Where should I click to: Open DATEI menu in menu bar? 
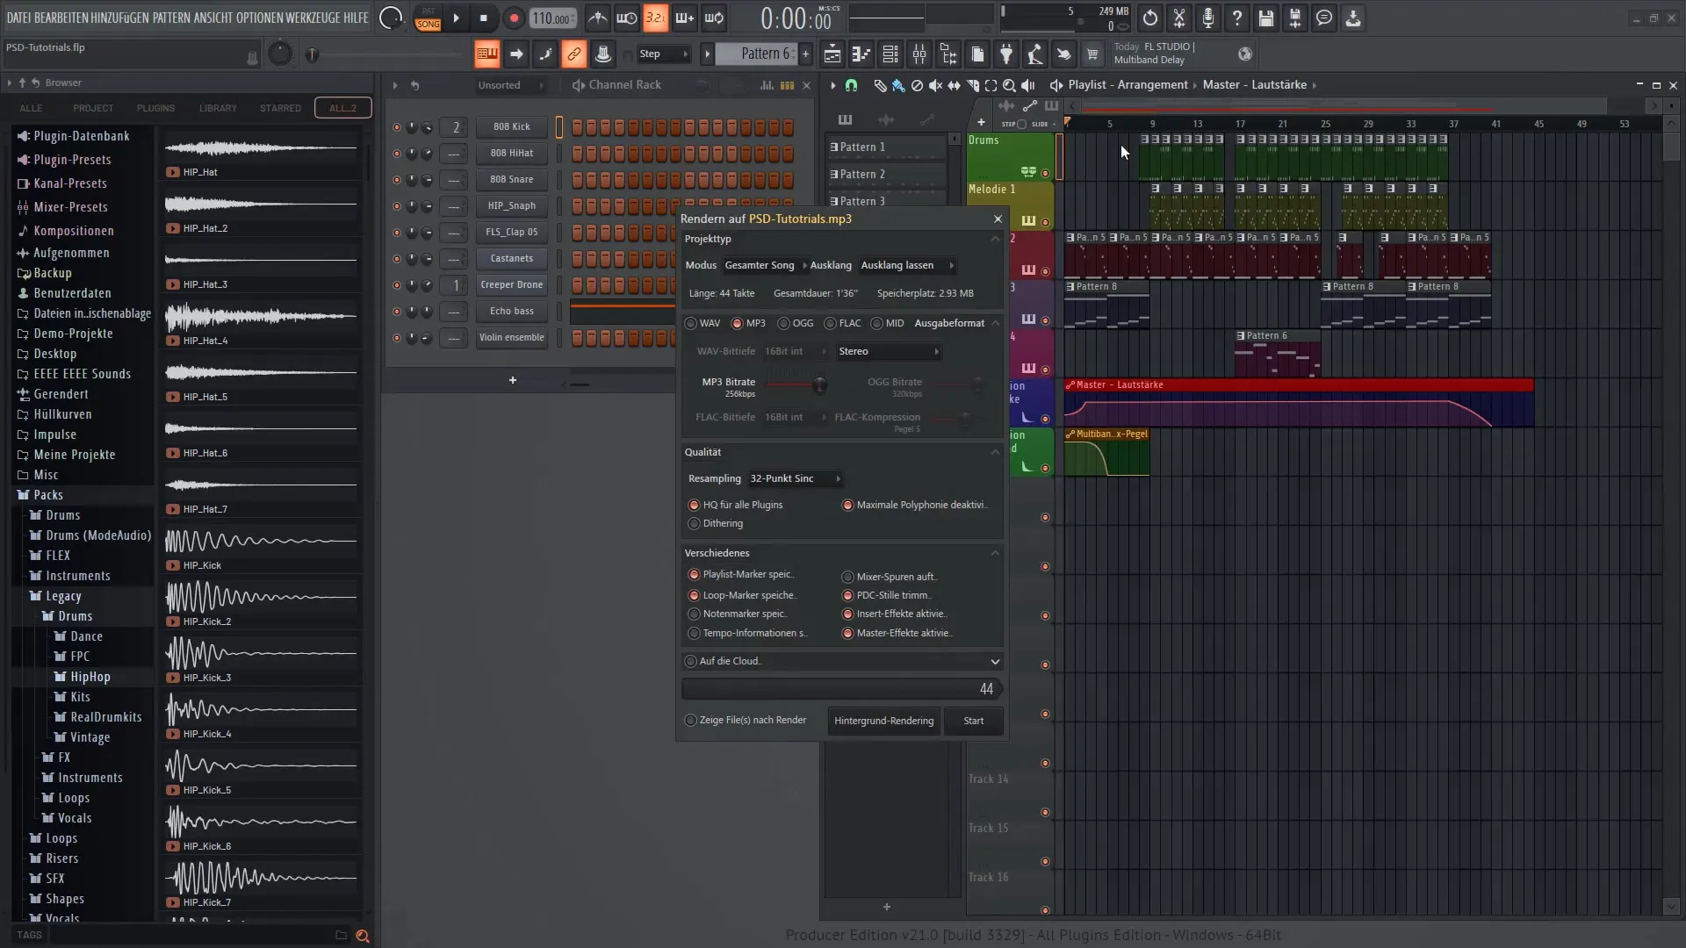(16, 16)
